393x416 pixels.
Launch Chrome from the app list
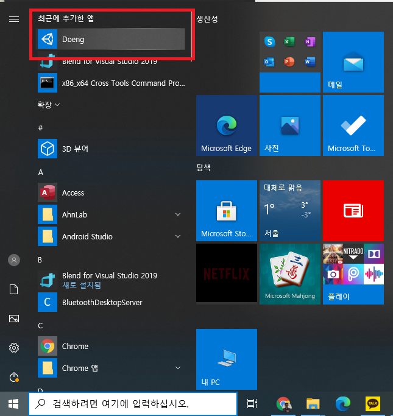pos(111,346)
